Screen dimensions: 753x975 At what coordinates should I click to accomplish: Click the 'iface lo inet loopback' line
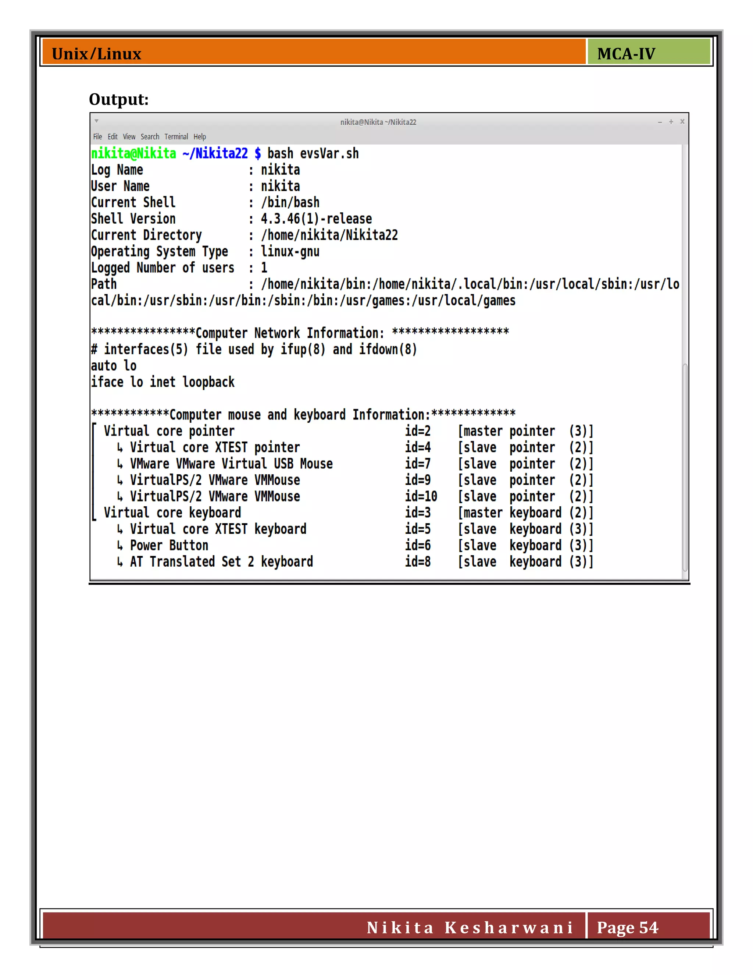tap(163, 382)
